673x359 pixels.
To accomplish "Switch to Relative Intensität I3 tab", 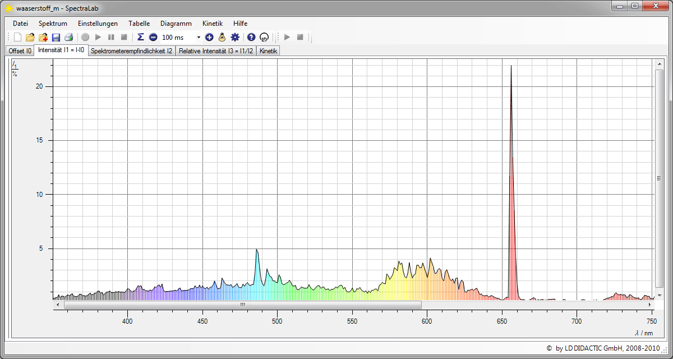I will [x=216, y=50].
